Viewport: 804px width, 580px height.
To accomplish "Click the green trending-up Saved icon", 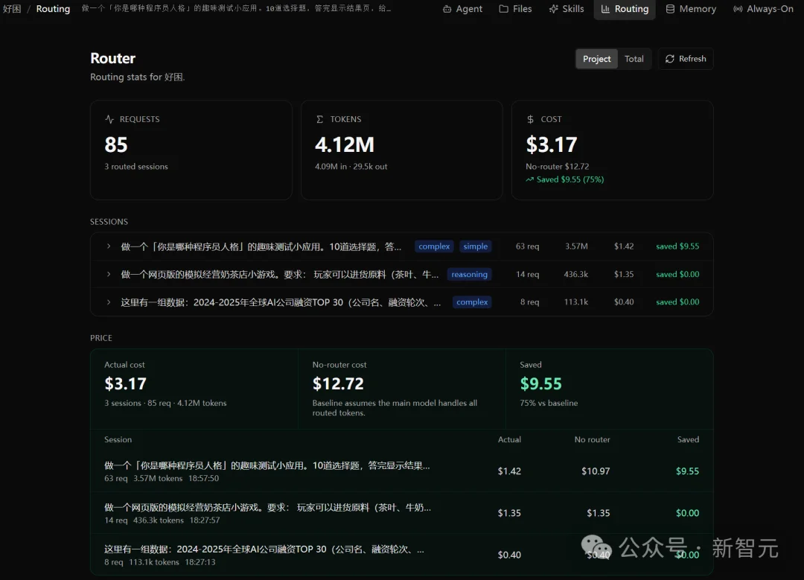I will (530, 179).
